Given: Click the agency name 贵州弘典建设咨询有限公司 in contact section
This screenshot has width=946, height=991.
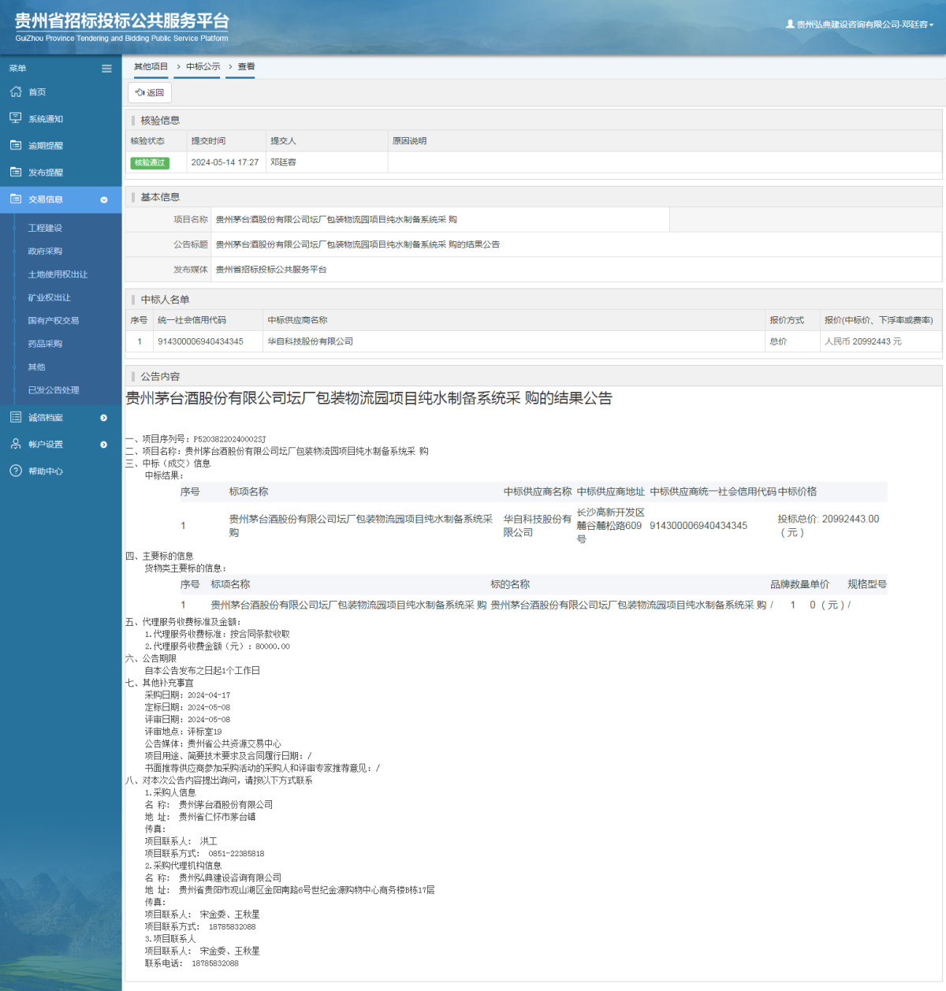Looking at the screenshot, I should click(x=229, y=877).
